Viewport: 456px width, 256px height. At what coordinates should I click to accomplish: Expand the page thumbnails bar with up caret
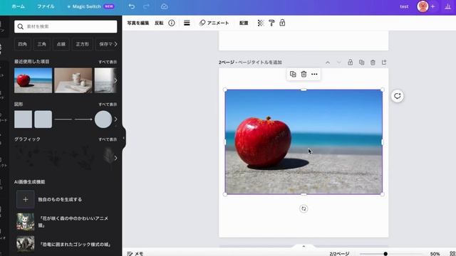pyautogui.click(x=304, y=247)
